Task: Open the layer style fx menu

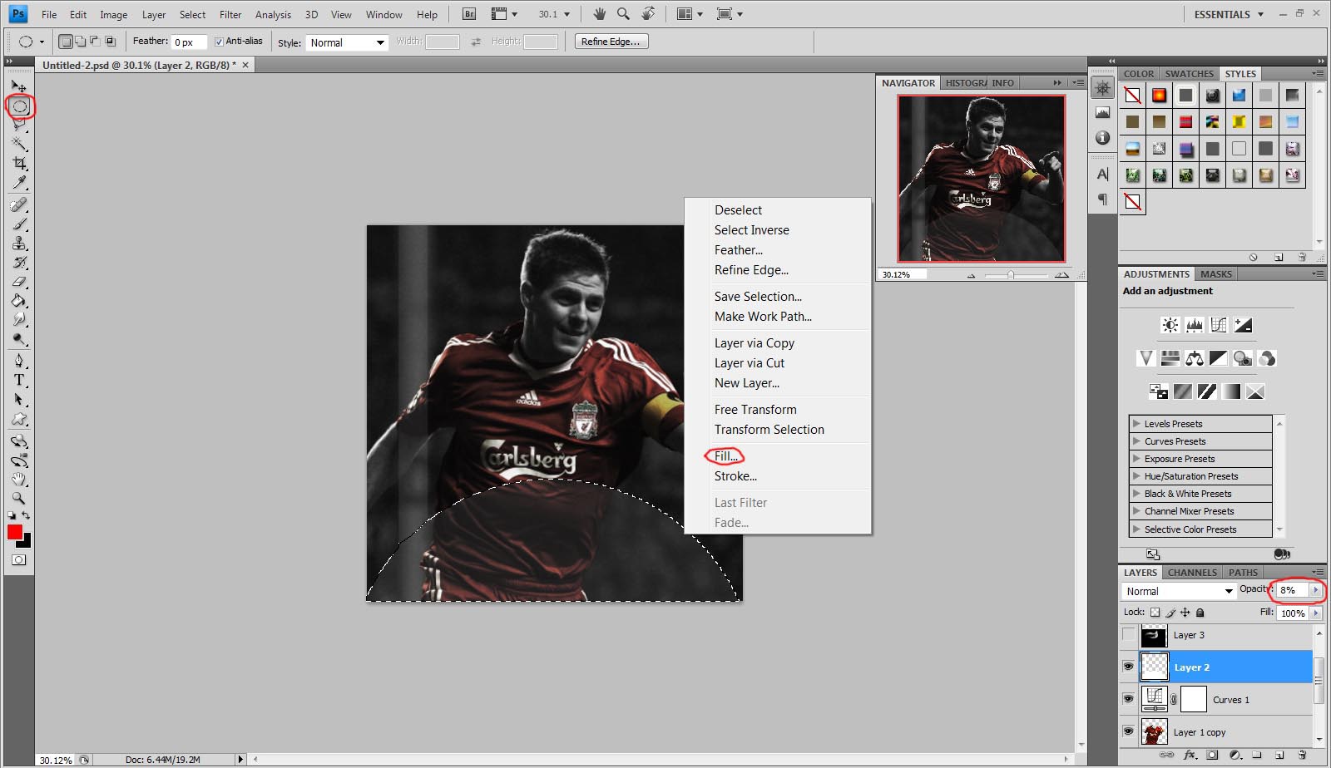Action: click(1190, 755)
